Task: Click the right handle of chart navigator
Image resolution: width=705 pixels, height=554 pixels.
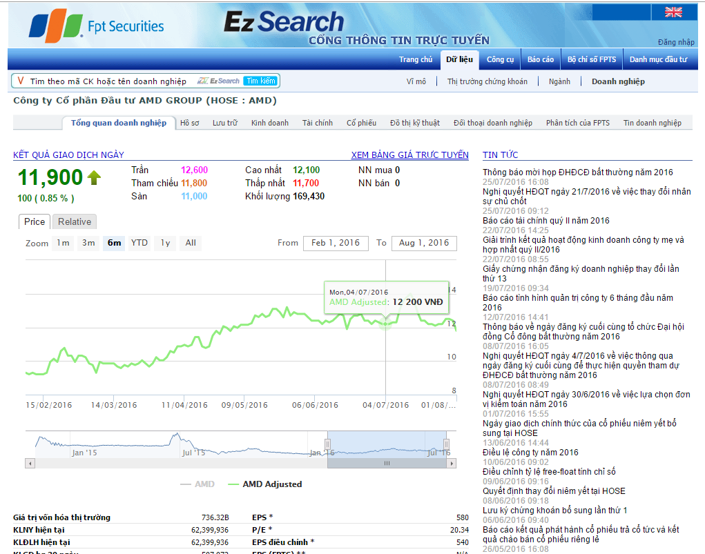Action: pos(446,444)
